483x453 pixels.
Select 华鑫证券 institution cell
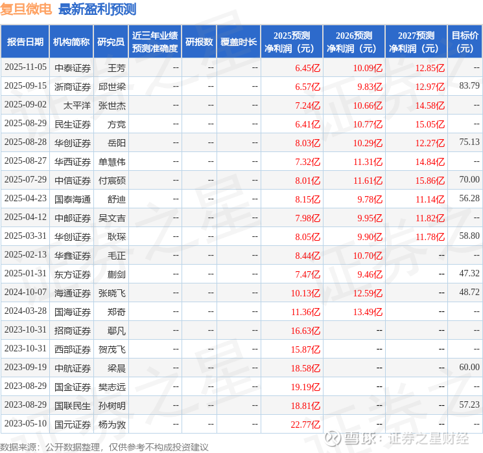coord(73,256)
